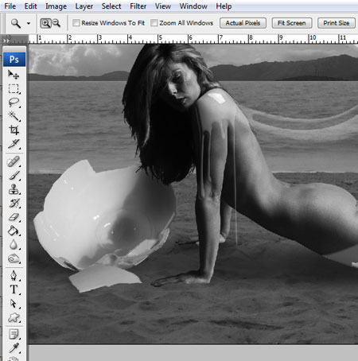Image resolution: width=358 pixels, height=361 pixels.
Task: Select the Horizontal Type tool
Action: [x=14, y=289]
